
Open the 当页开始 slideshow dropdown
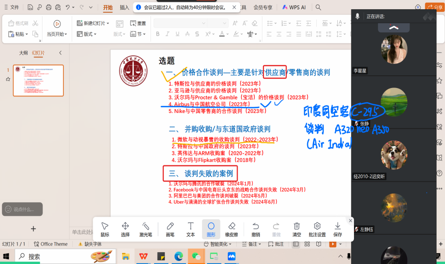coord(66,34)
